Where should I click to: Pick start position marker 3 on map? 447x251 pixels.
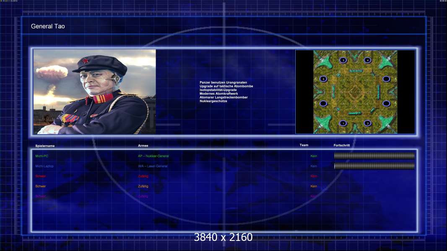pyautogui.click(x=343, y=60)
